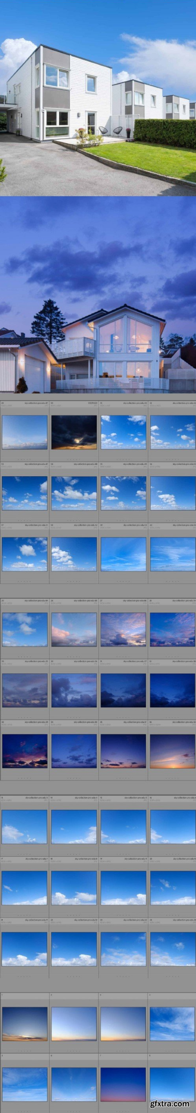Viewport: 196px width, 1113px height.
Task: Select puffy cloud sky thumbnail in cell 57
Action: pos(25,554)
